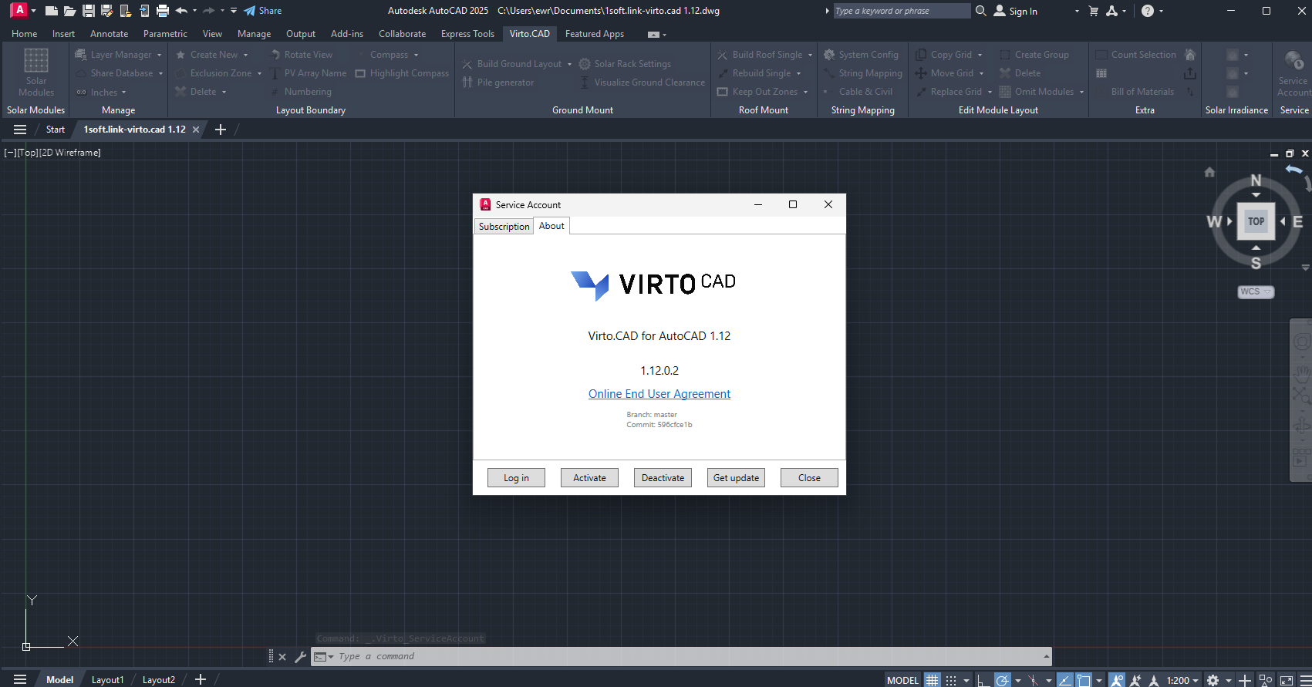1312x687 pixels.
Task: Open the Annotate ribbon tab
Action: click(x=110, y=34)
